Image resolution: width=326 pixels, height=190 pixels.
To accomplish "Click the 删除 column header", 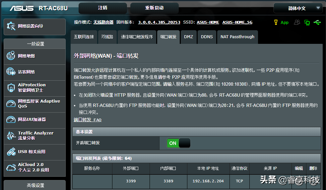I will coord(313,168).
